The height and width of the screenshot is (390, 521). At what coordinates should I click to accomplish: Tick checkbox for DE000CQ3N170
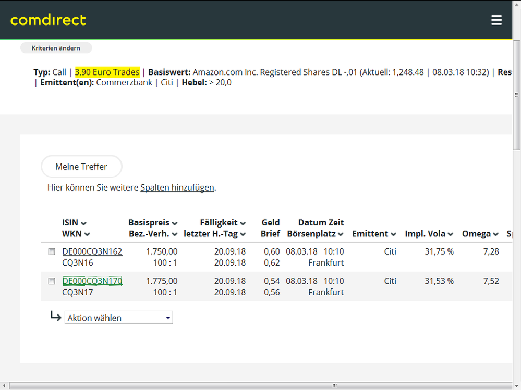point(52,281)
